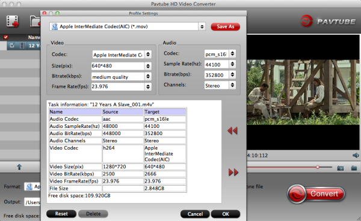The width and height of the screenshot is (361, 221).
Task: Open the profile format dropdown
Action: click(202, 26)
